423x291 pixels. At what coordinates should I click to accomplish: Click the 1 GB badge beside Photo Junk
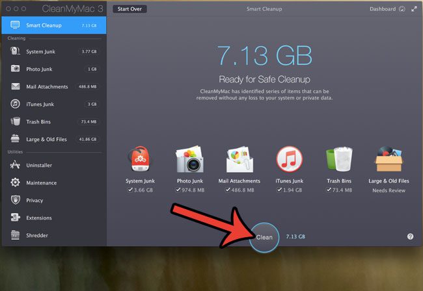(x=92, y=70)
